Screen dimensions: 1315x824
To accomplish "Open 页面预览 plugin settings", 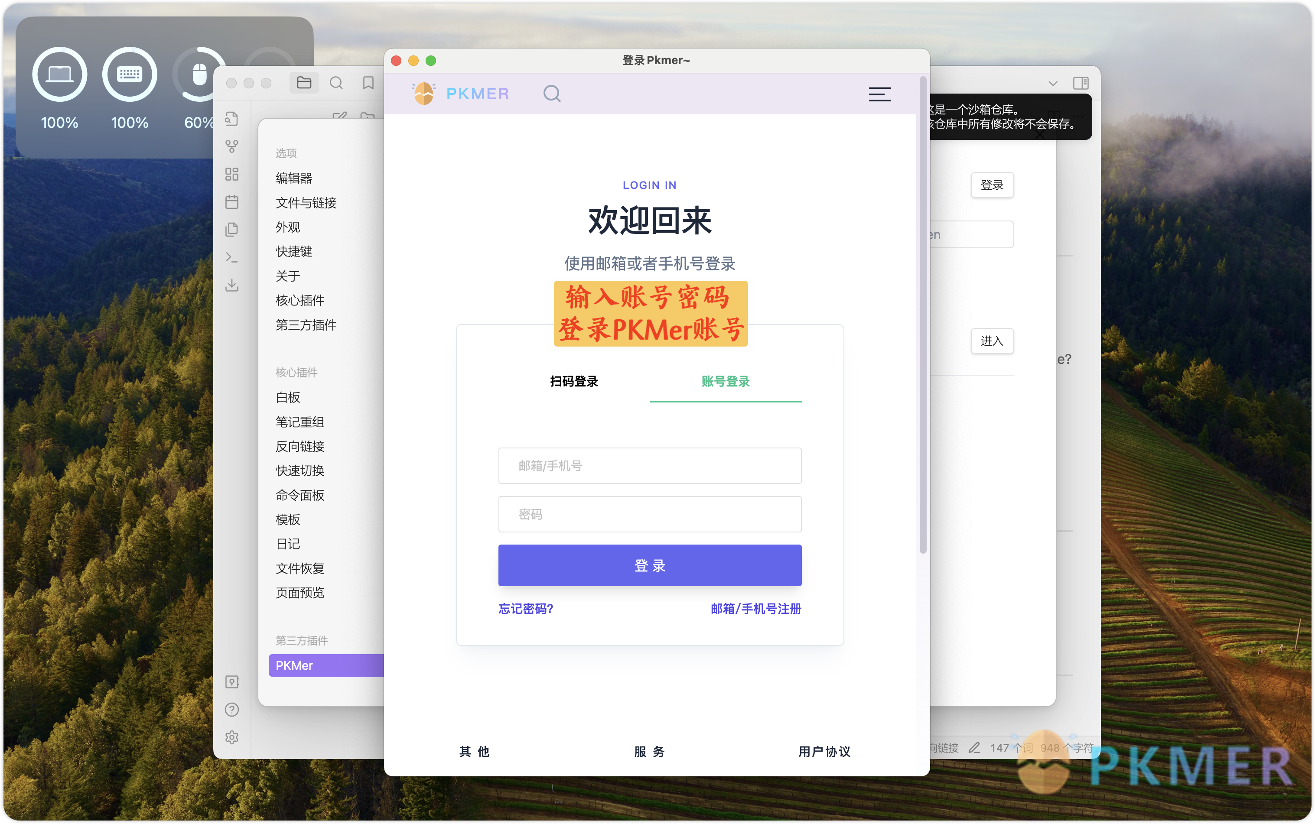I will point(300,592).
